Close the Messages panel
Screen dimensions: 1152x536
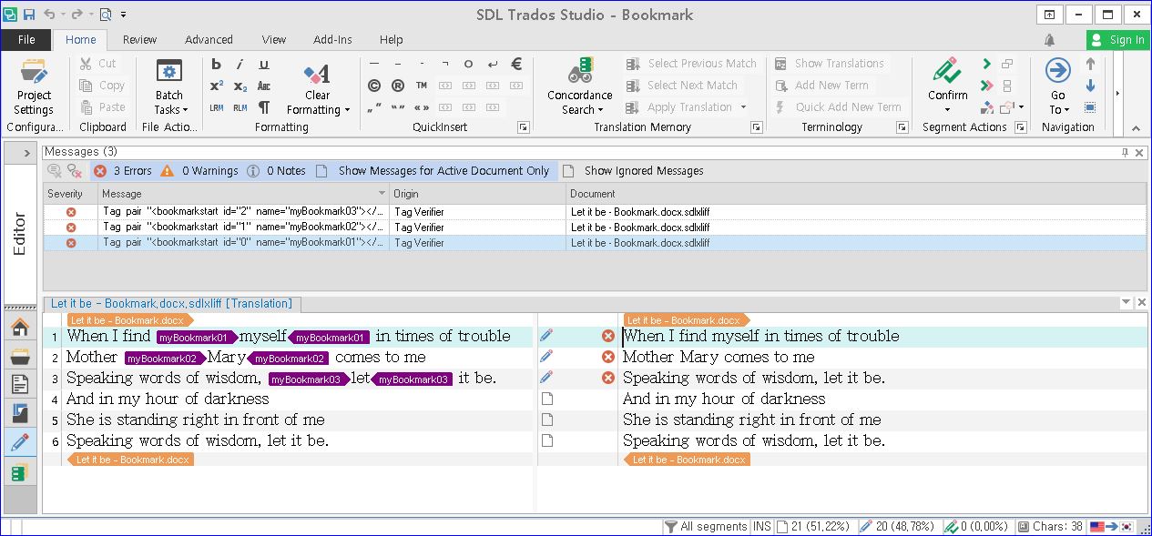(x=1141, y=153)
